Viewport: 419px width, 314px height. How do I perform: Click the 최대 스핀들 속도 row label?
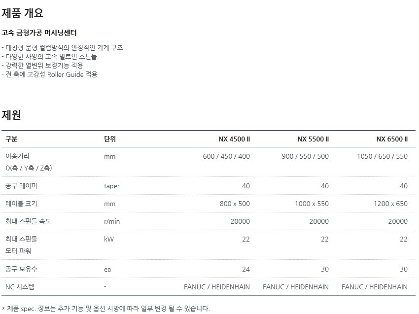coord(28,221)
